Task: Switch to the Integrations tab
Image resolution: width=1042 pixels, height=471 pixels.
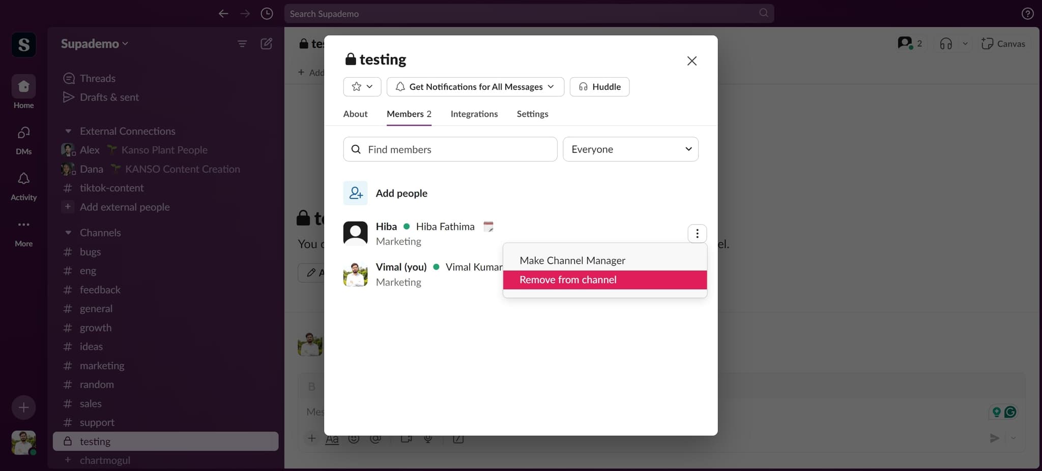Action: [x=474, y=114]
